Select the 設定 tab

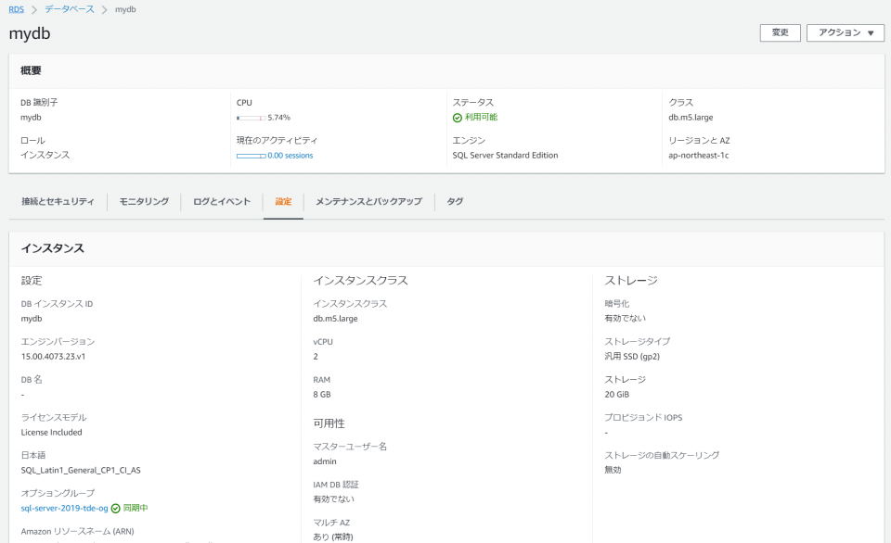coord(283,201)
